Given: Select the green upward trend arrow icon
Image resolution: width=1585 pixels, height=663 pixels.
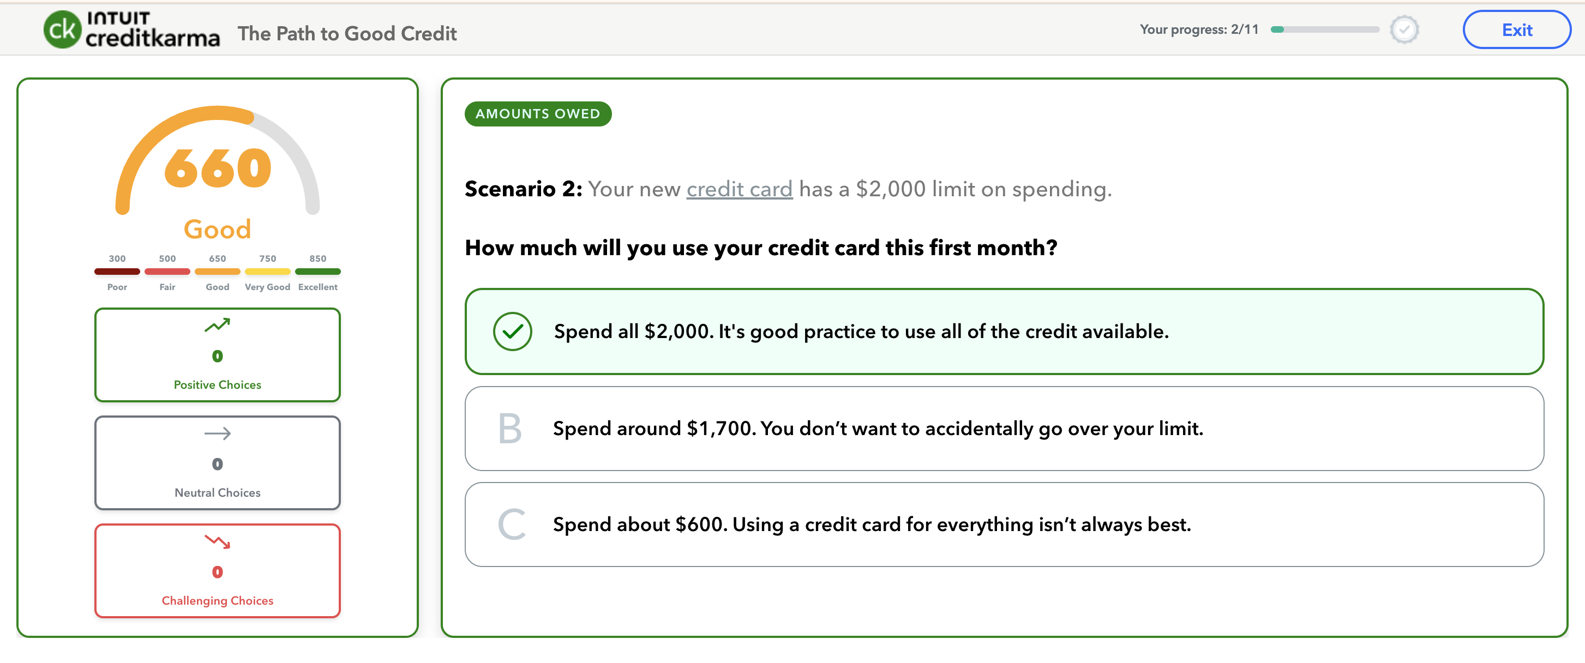Looking at the screenshot, I should pos(217,325).
